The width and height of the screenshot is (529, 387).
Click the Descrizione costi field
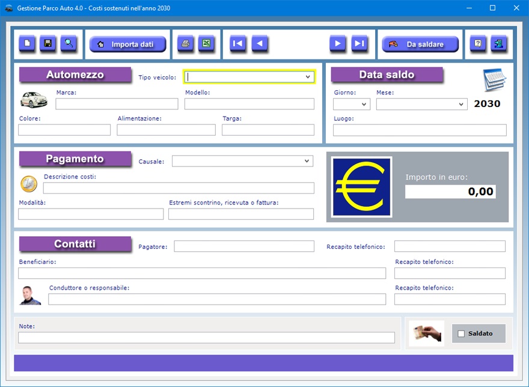tap(179, 188)
